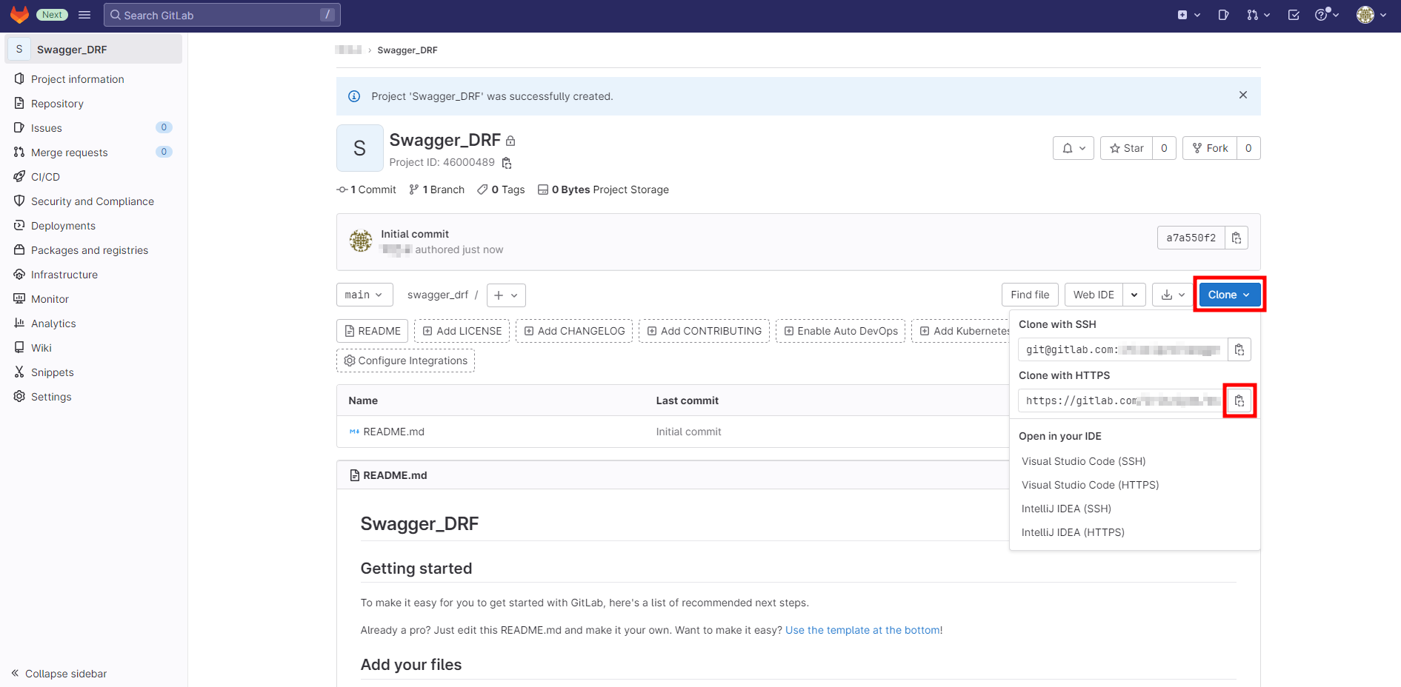Copy the HTTPS clone URL
1401x687 pixels.
(1239, 401)
